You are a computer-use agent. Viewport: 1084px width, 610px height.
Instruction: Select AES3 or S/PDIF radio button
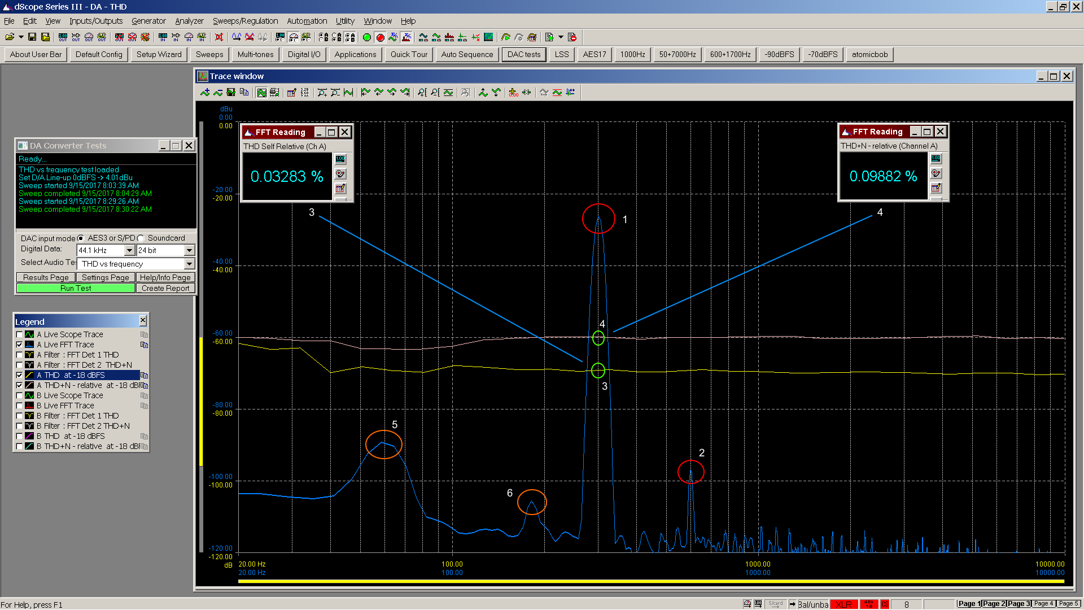tap(81, 238)
